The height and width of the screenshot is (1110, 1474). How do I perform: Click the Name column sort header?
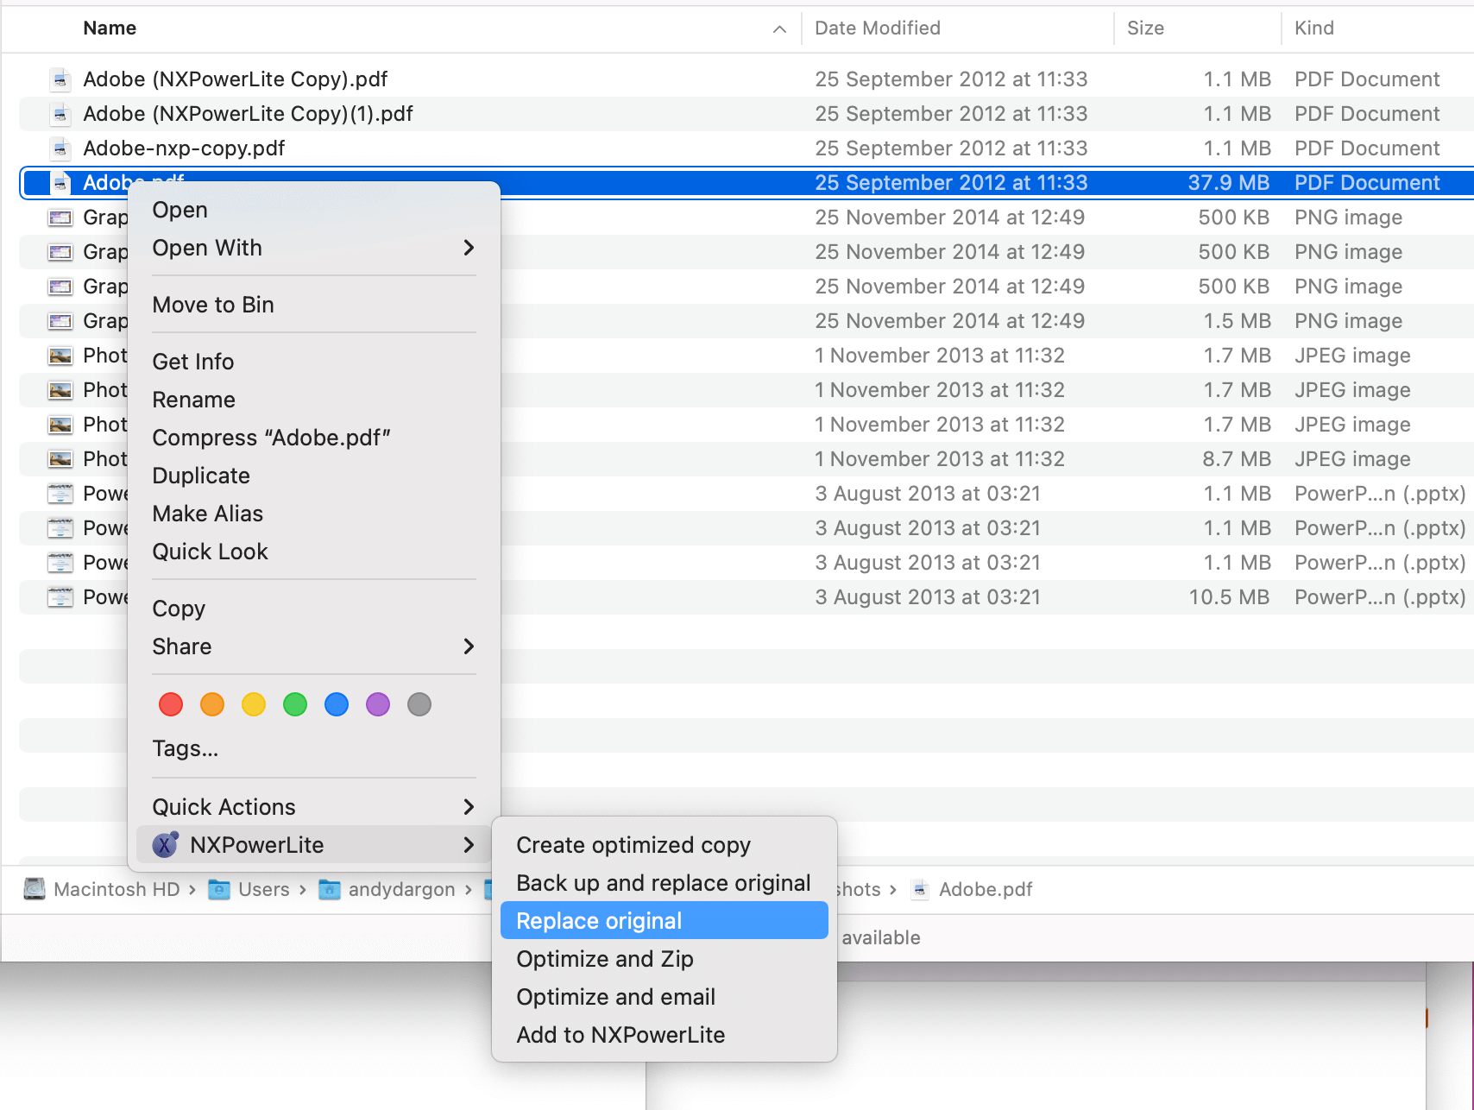click(110, 28)
